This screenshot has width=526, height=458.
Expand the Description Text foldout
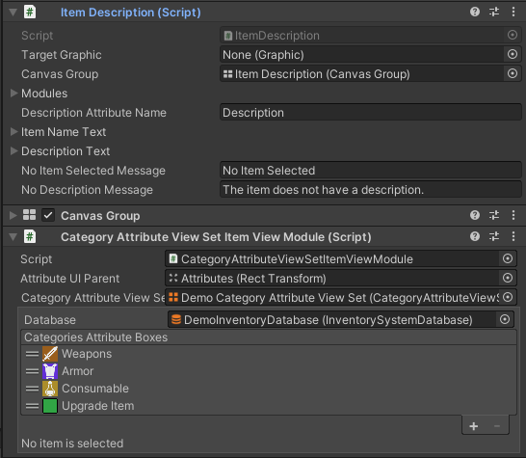[x=13, y=150]
